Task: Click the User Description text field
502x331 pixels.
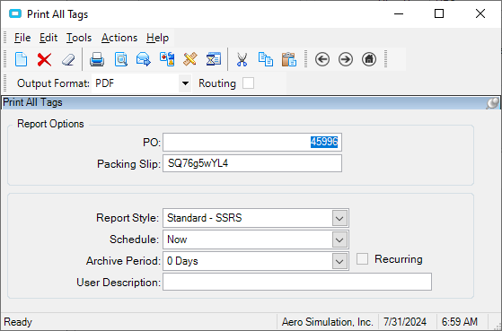Action: [x=297, y=282]
